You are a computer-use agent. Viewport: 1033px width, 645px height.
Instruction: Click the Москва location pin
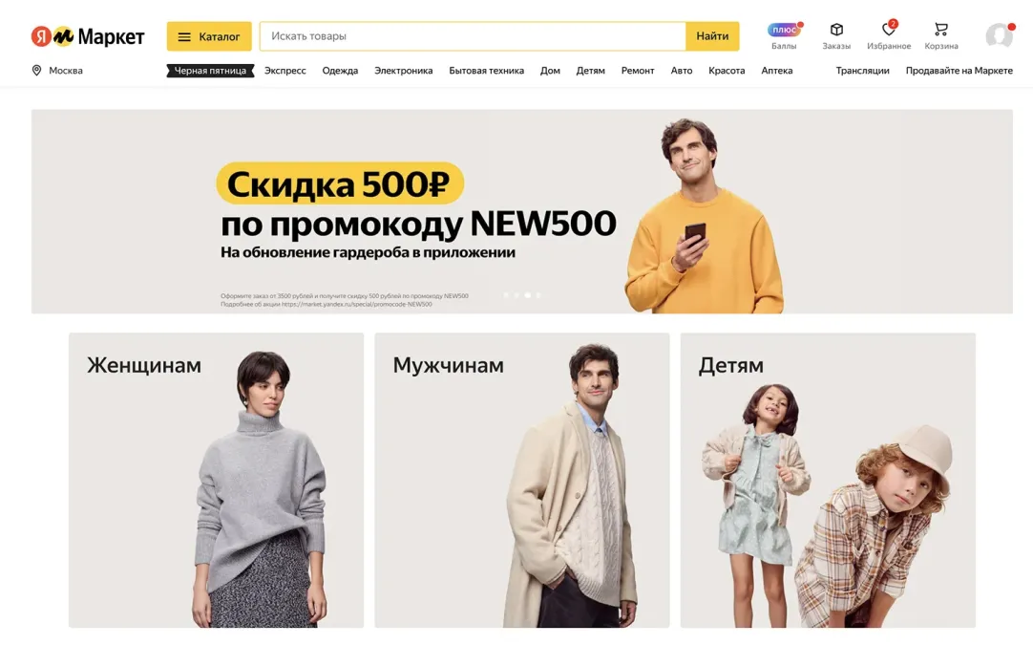(37, 71)
